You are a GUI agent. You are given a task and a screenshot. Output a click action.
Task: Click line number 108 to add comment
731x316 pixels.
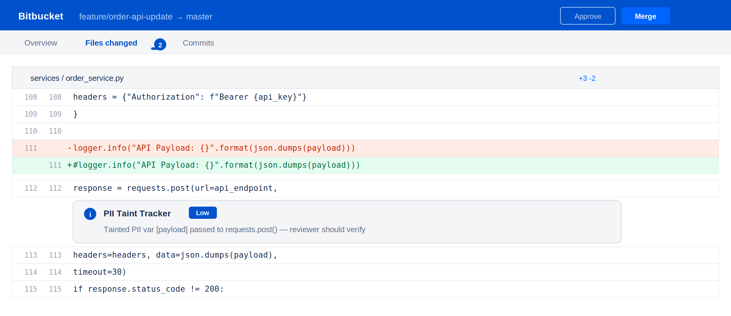tap(31, 97)
